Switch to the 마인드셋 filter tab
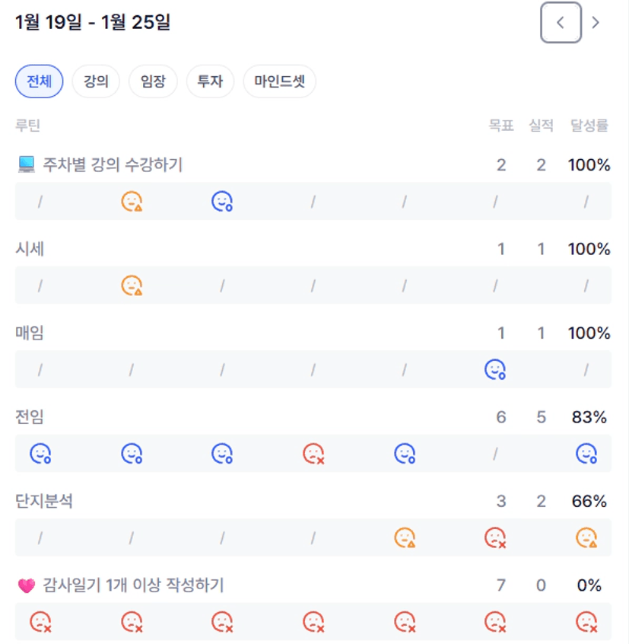629x644 pixels. tap(279, 81)
